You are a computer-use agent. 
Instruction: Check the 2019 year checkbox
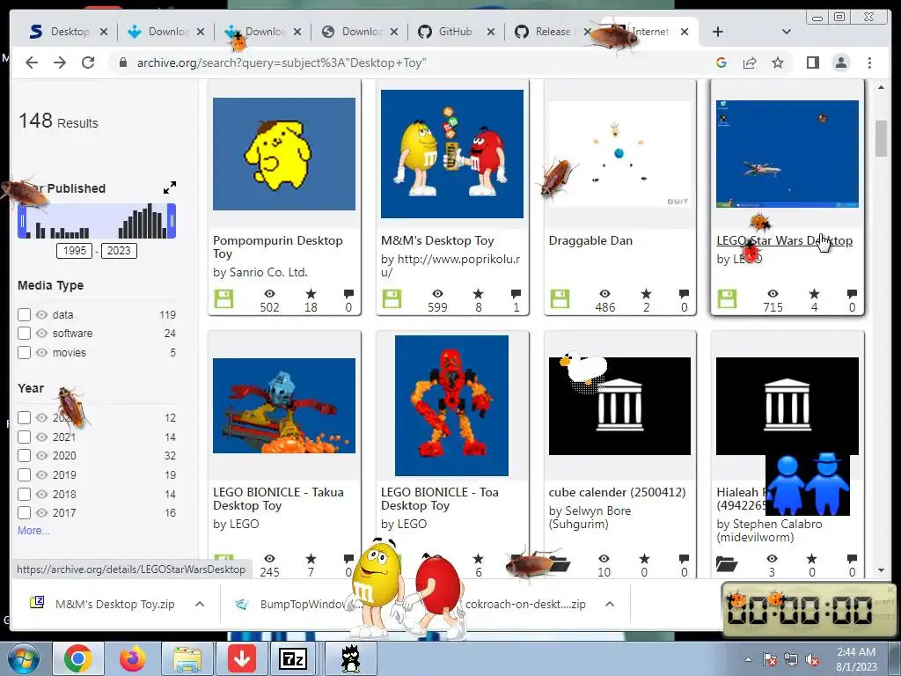point(24,474)
